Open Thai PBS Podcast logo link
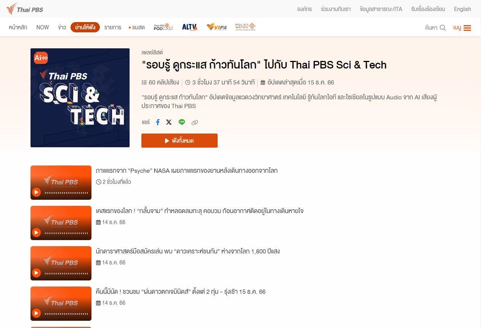This screenshot has width=481, height=328. coord(164,27)
